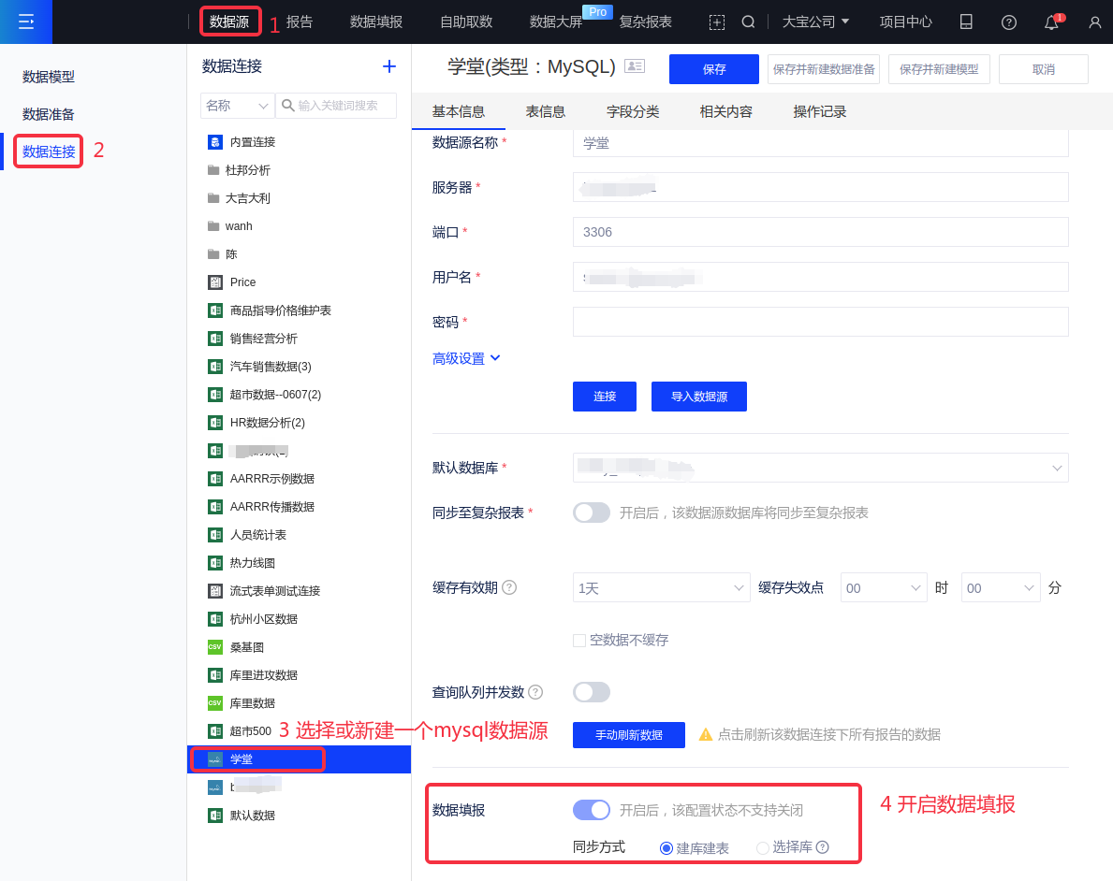Click the help question mark in top bar
This screenshot has width=1113, height=881.
tap(1008, 22)
